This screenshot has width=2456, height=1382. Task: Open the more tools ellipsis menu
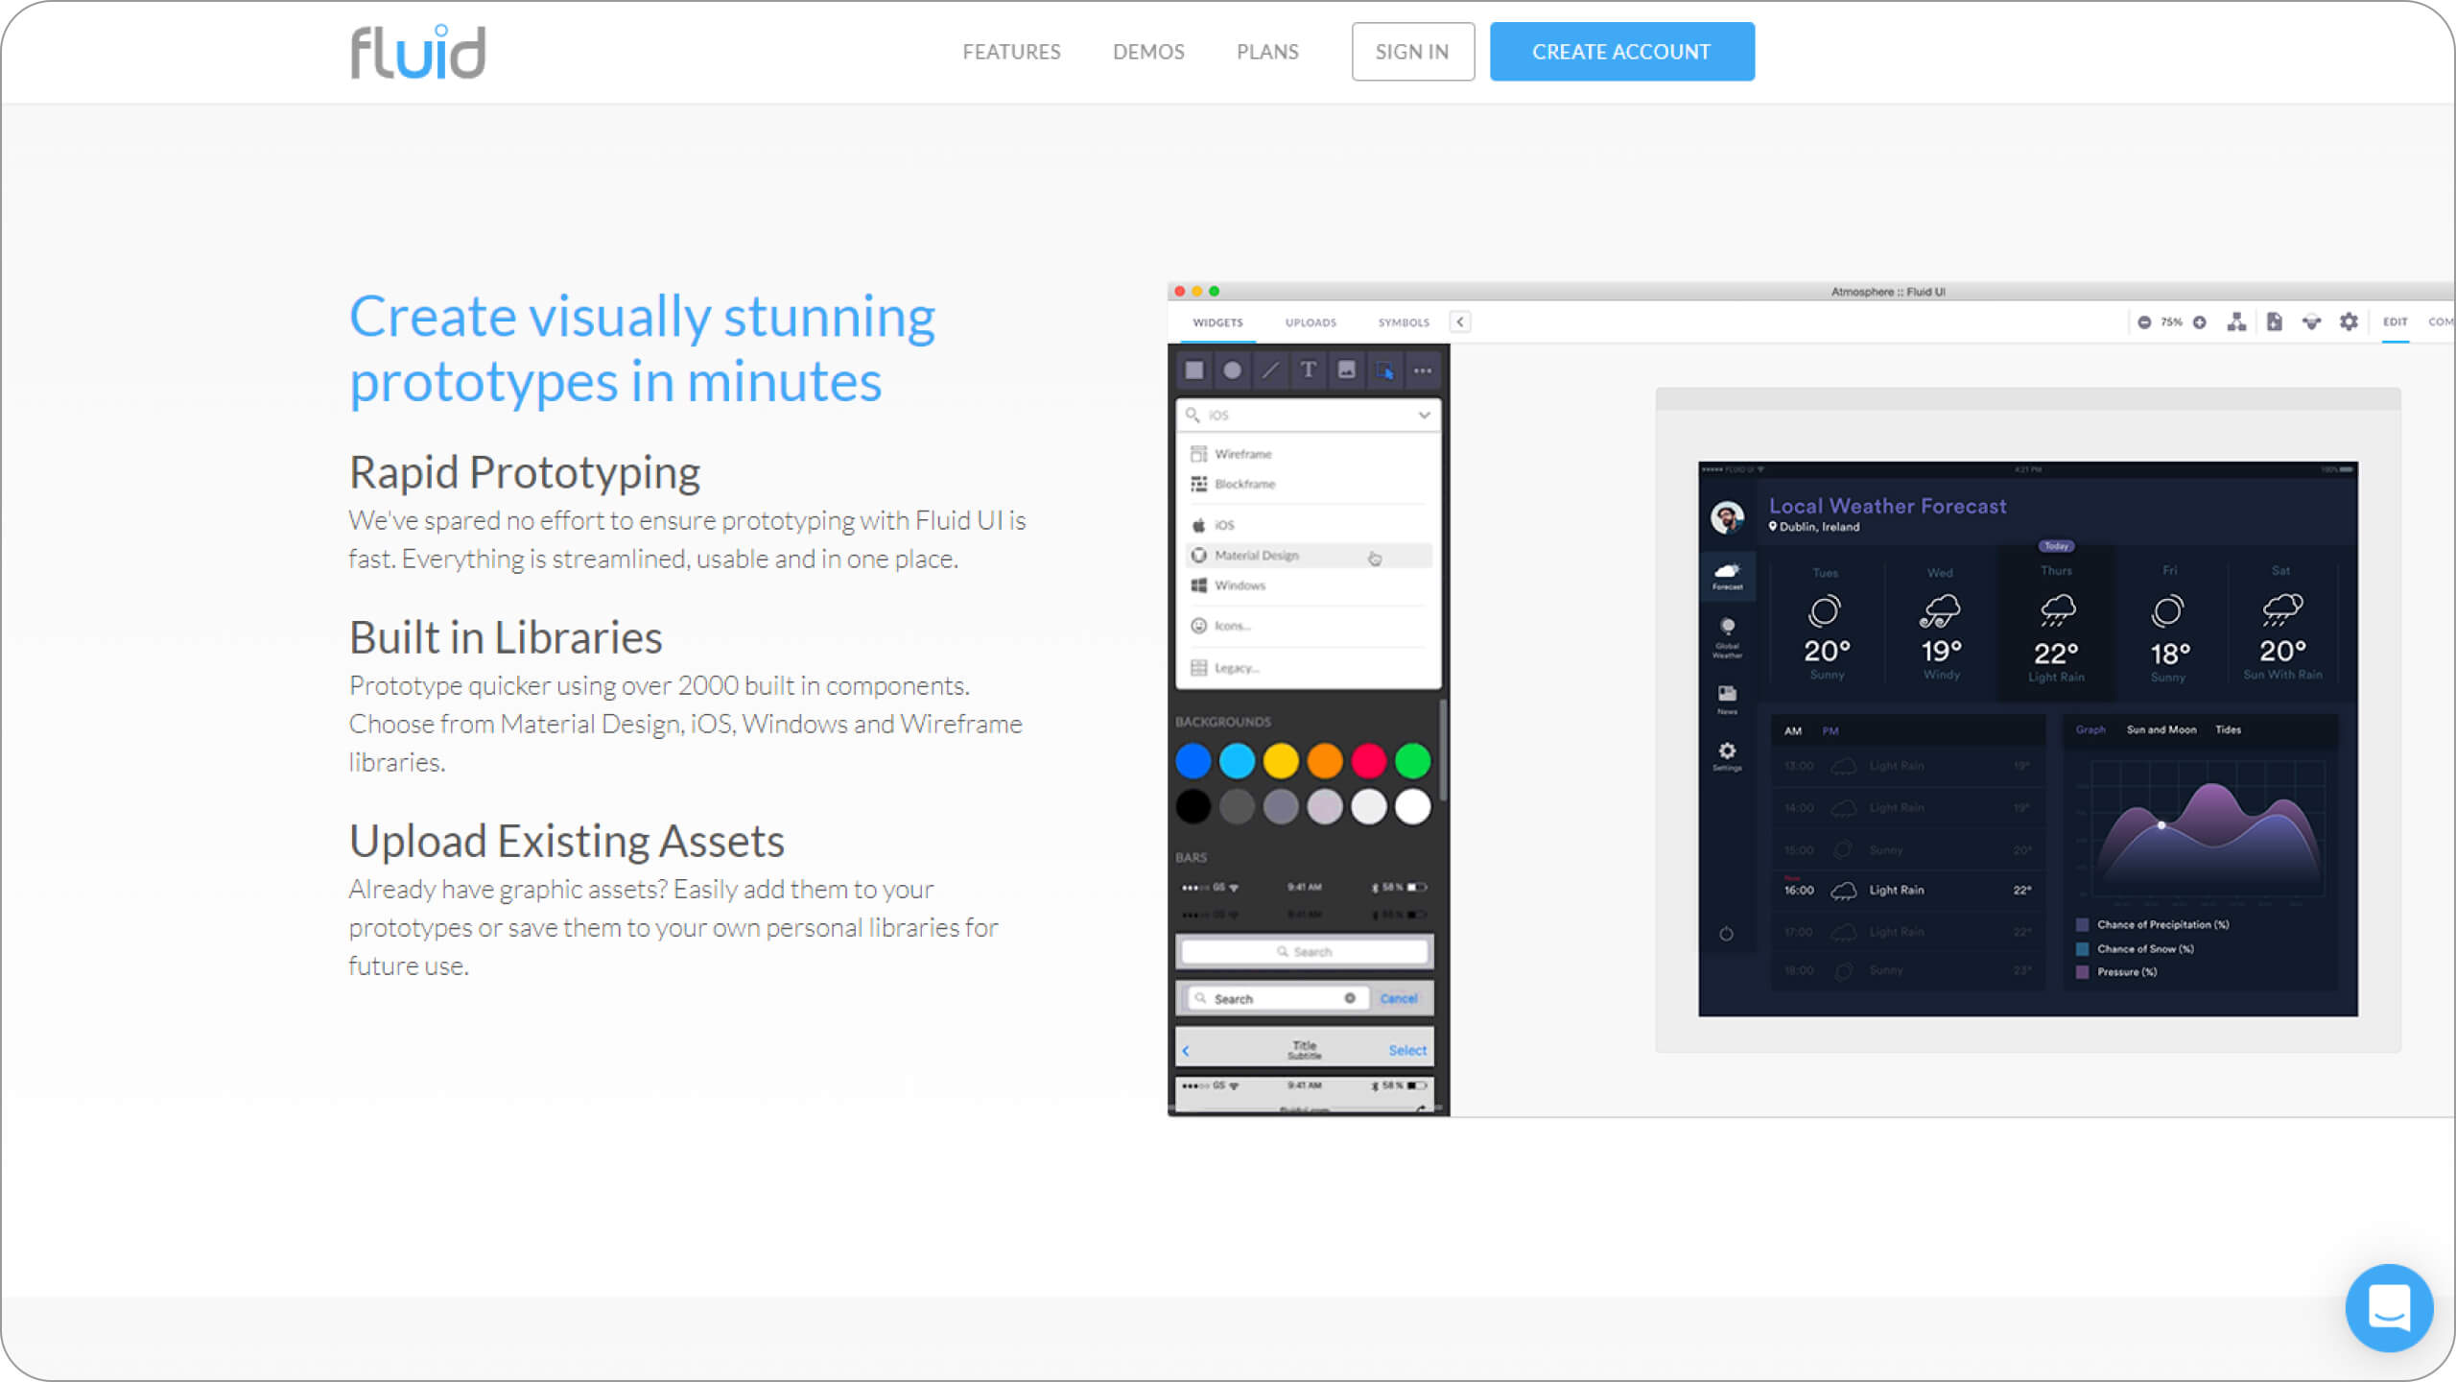pyautogui.click(x=1423, y=370)
